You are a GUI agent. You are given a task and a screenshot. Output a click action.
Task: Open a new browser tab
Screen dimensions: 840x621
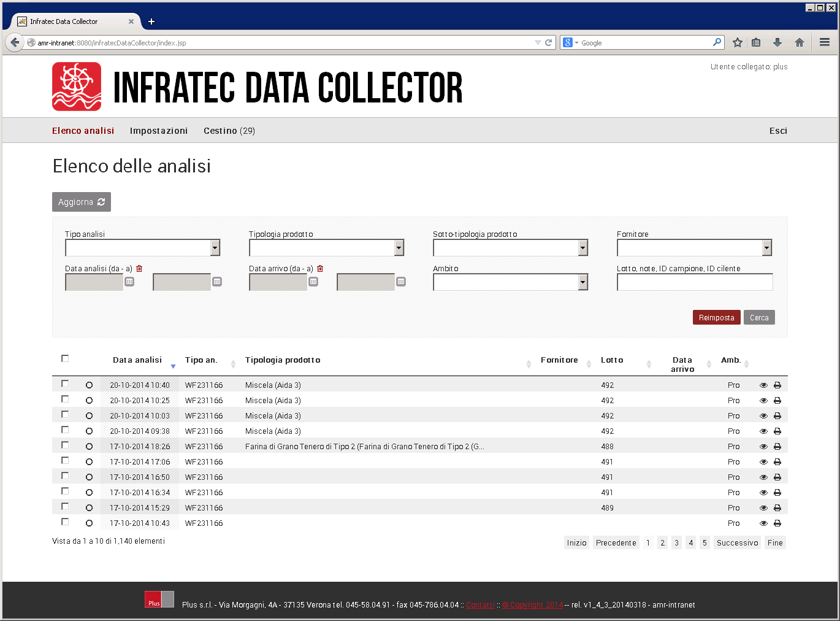click(x=151, y=21)
